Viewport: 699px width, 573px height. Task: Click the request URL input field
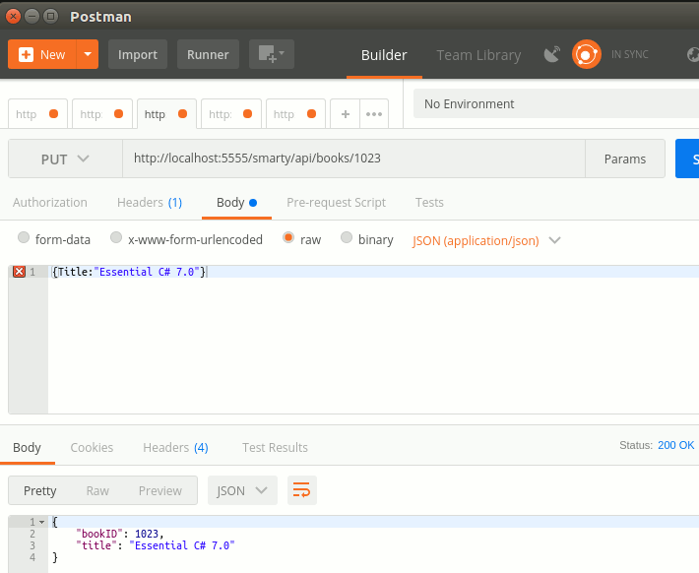point(352,159)
